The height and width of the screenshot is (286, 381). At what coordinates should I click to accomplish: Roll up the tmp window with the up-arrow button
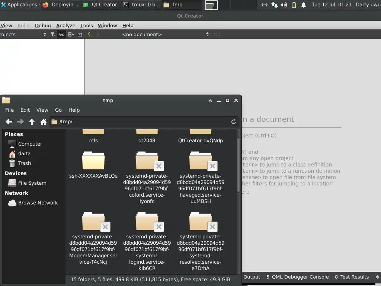coord(211,101)
